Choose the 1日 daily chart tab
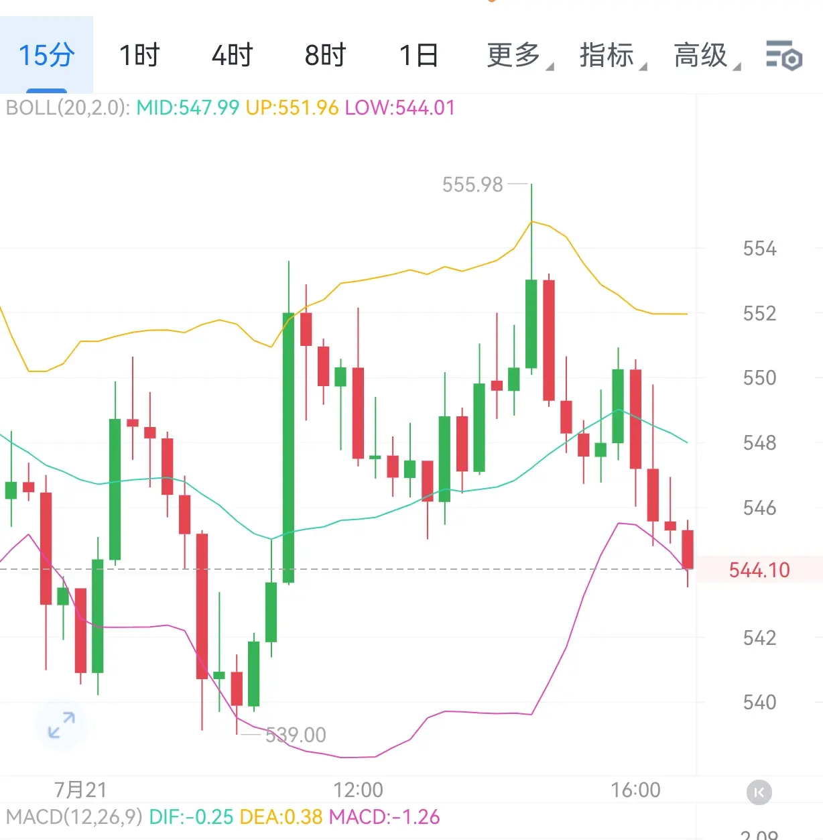 point(419,55)
